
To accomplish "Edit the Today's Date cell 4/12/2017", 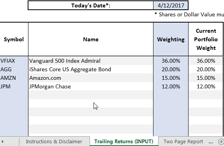I will click(171, 5).
